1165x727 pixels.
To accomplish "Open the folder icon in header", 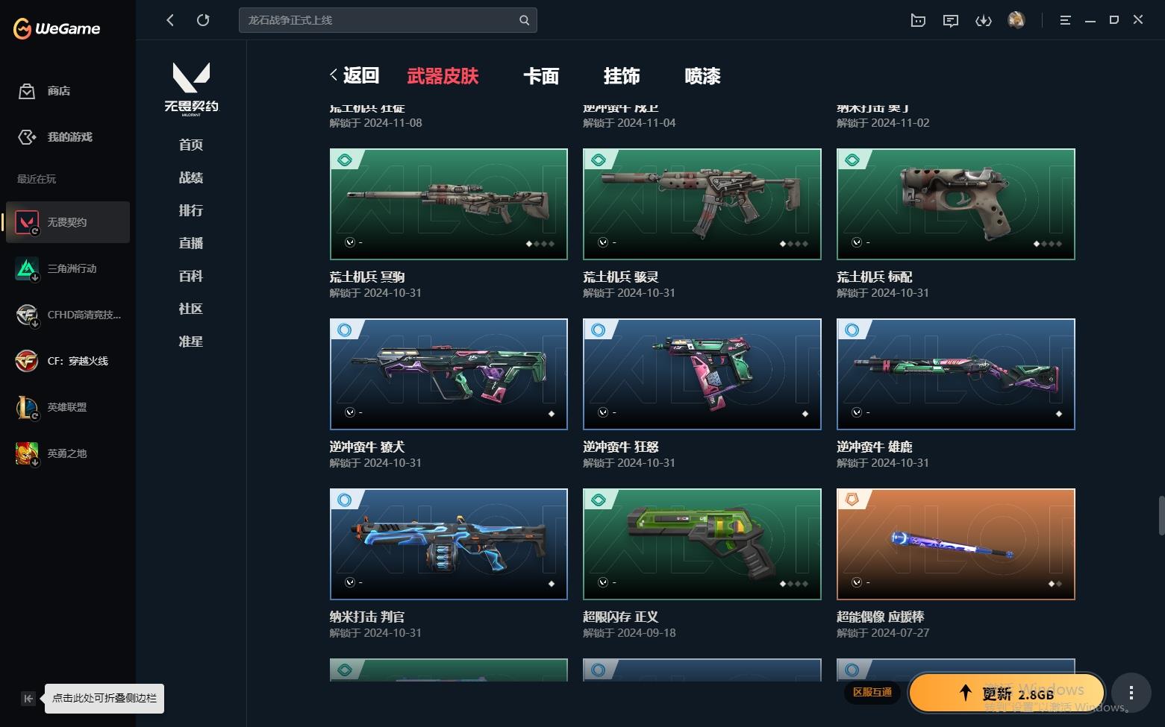I will point(918,21).
